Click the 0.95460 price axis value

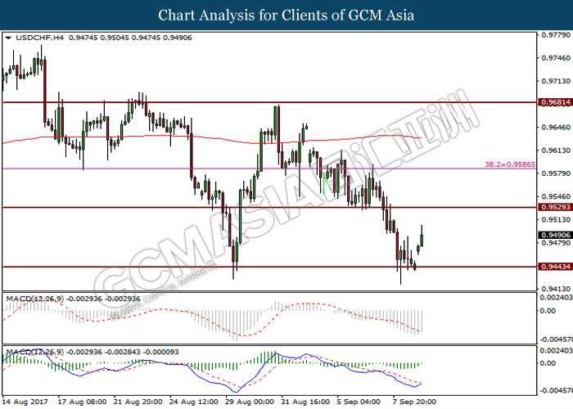(x=556, y=196)
